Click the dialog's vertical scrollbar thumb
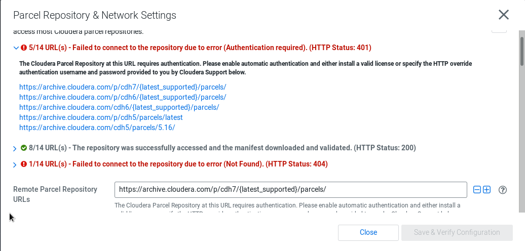This screenshot has width=525, height=251. click(522, 51)
